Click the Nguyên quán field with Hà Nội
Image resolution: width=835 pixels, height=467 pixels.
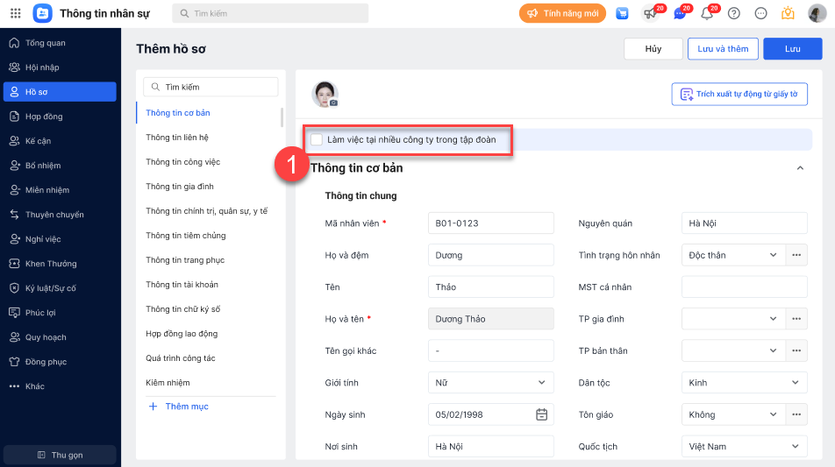pos(744,223)
